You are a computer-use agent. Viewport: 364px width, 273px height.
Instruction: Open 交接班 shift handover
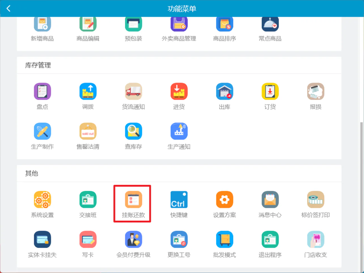(x=88, y=204)
